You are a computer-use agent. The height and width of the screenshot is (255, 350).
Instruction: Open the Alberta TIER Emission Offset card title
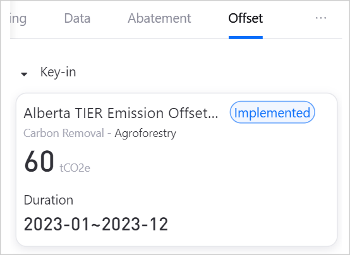click(x=121, y=113)
